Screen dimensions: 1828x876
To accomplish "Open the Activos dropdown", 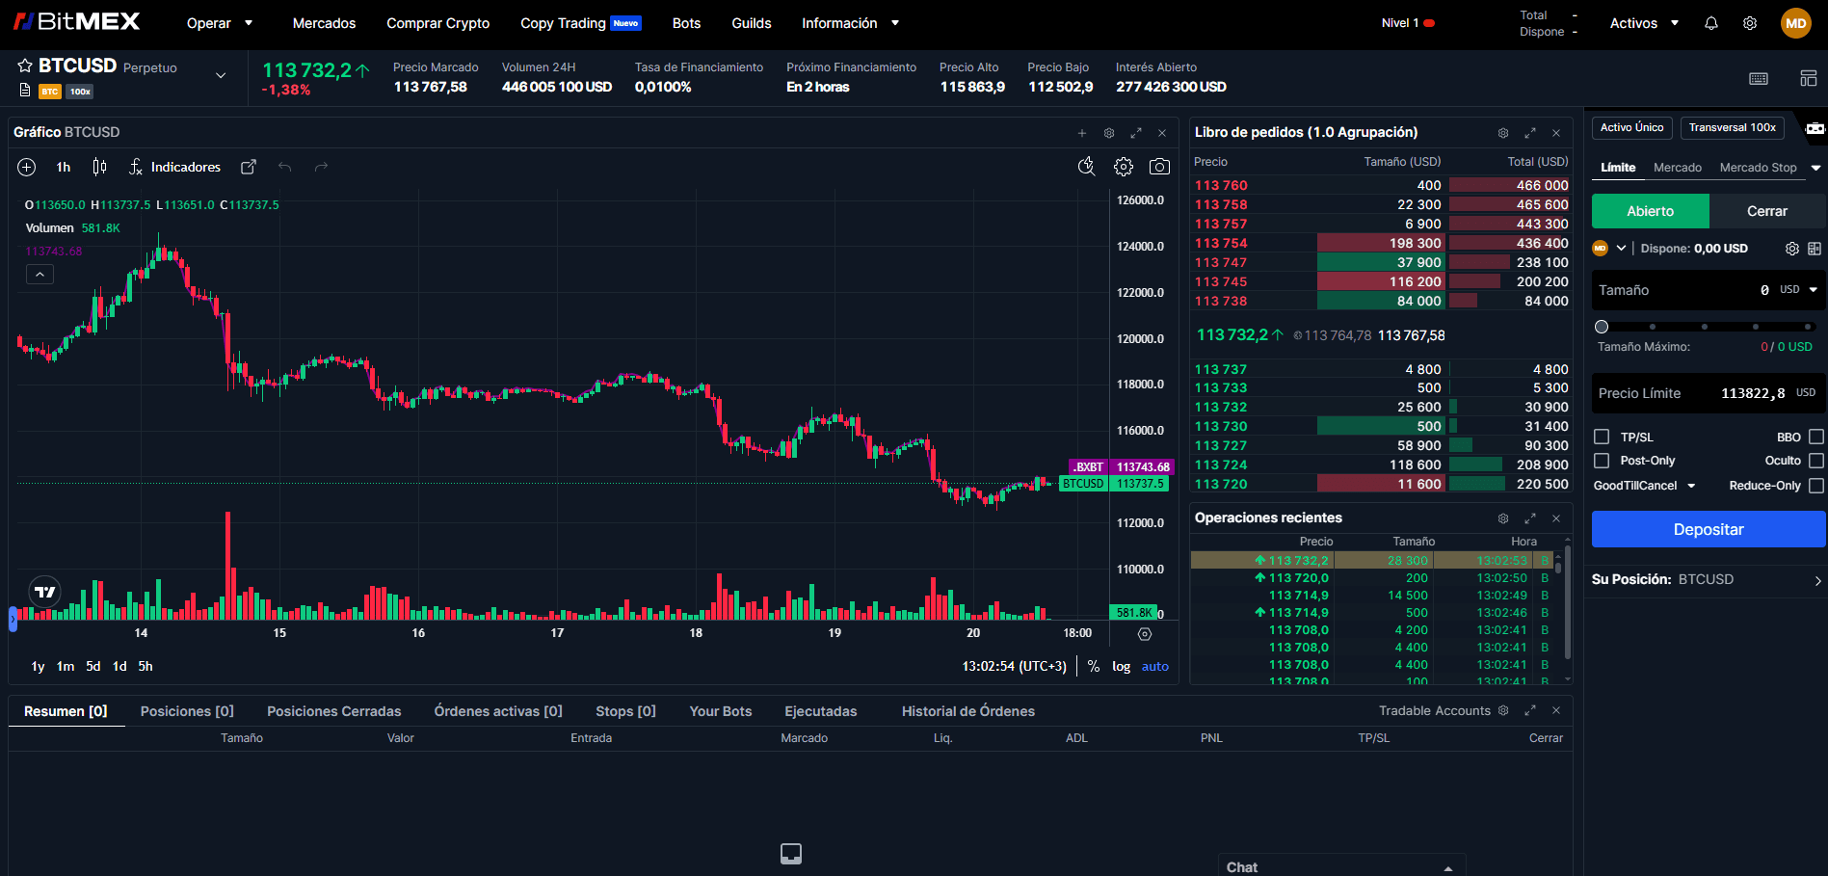I will [1644, 23].
